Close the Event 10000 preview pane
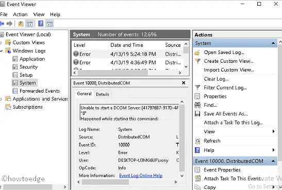This screenshot has height=190, width=282. (x=184, y=83)
